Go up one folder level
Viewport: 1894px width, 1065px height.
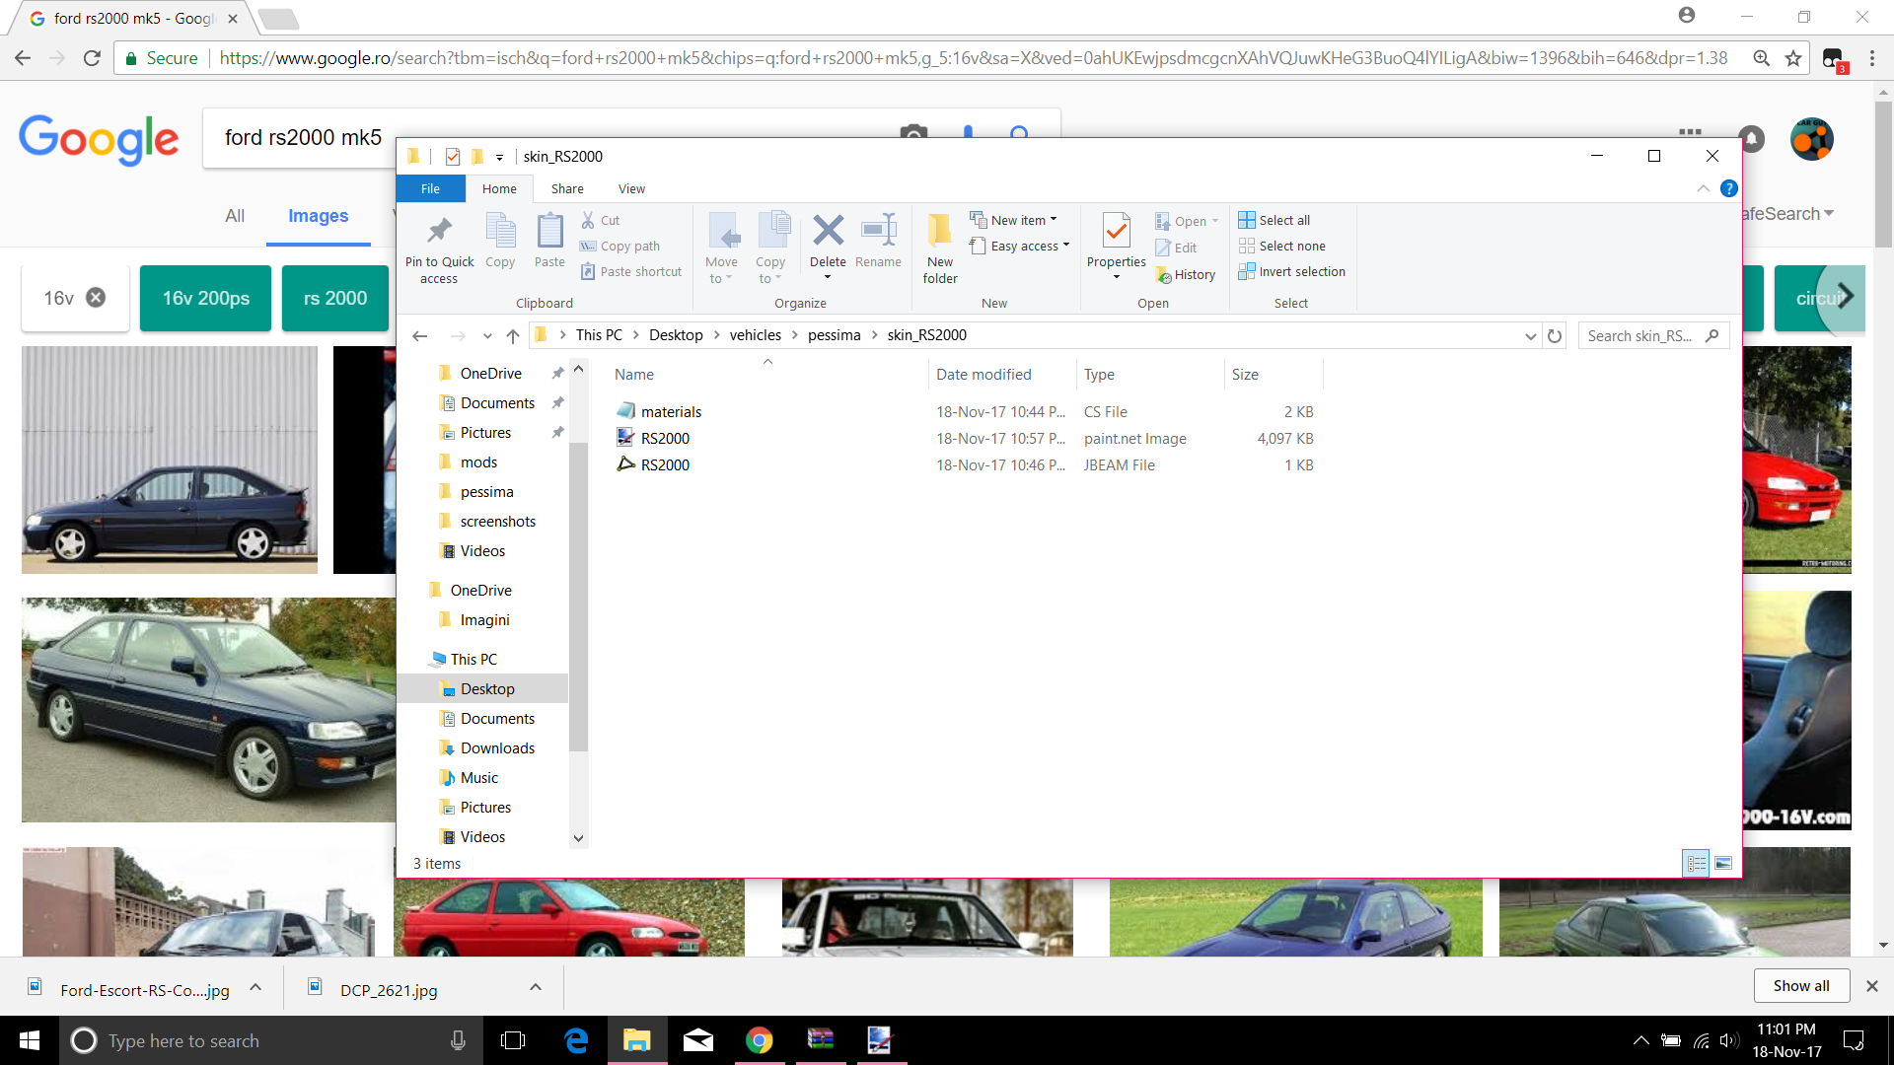(x=513, y=335)
